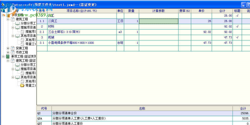Click page icon of 零星工1 under first 建筑工程

pos(22,44)
